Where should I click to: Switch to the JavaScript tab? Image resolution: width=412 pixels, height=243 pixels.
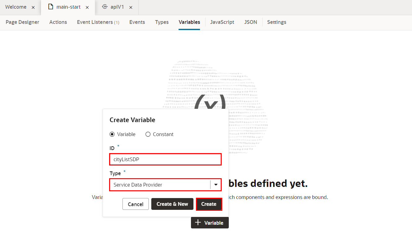pyautogui.click(x=222, y=22)
